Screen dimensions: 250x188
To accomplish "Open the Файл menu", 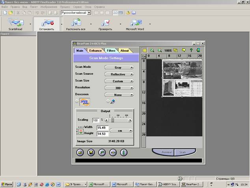I will [4, 7].
